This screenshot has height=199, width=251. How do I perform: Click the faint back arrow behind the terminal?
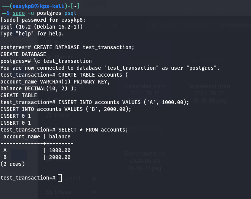click(115, 25)
